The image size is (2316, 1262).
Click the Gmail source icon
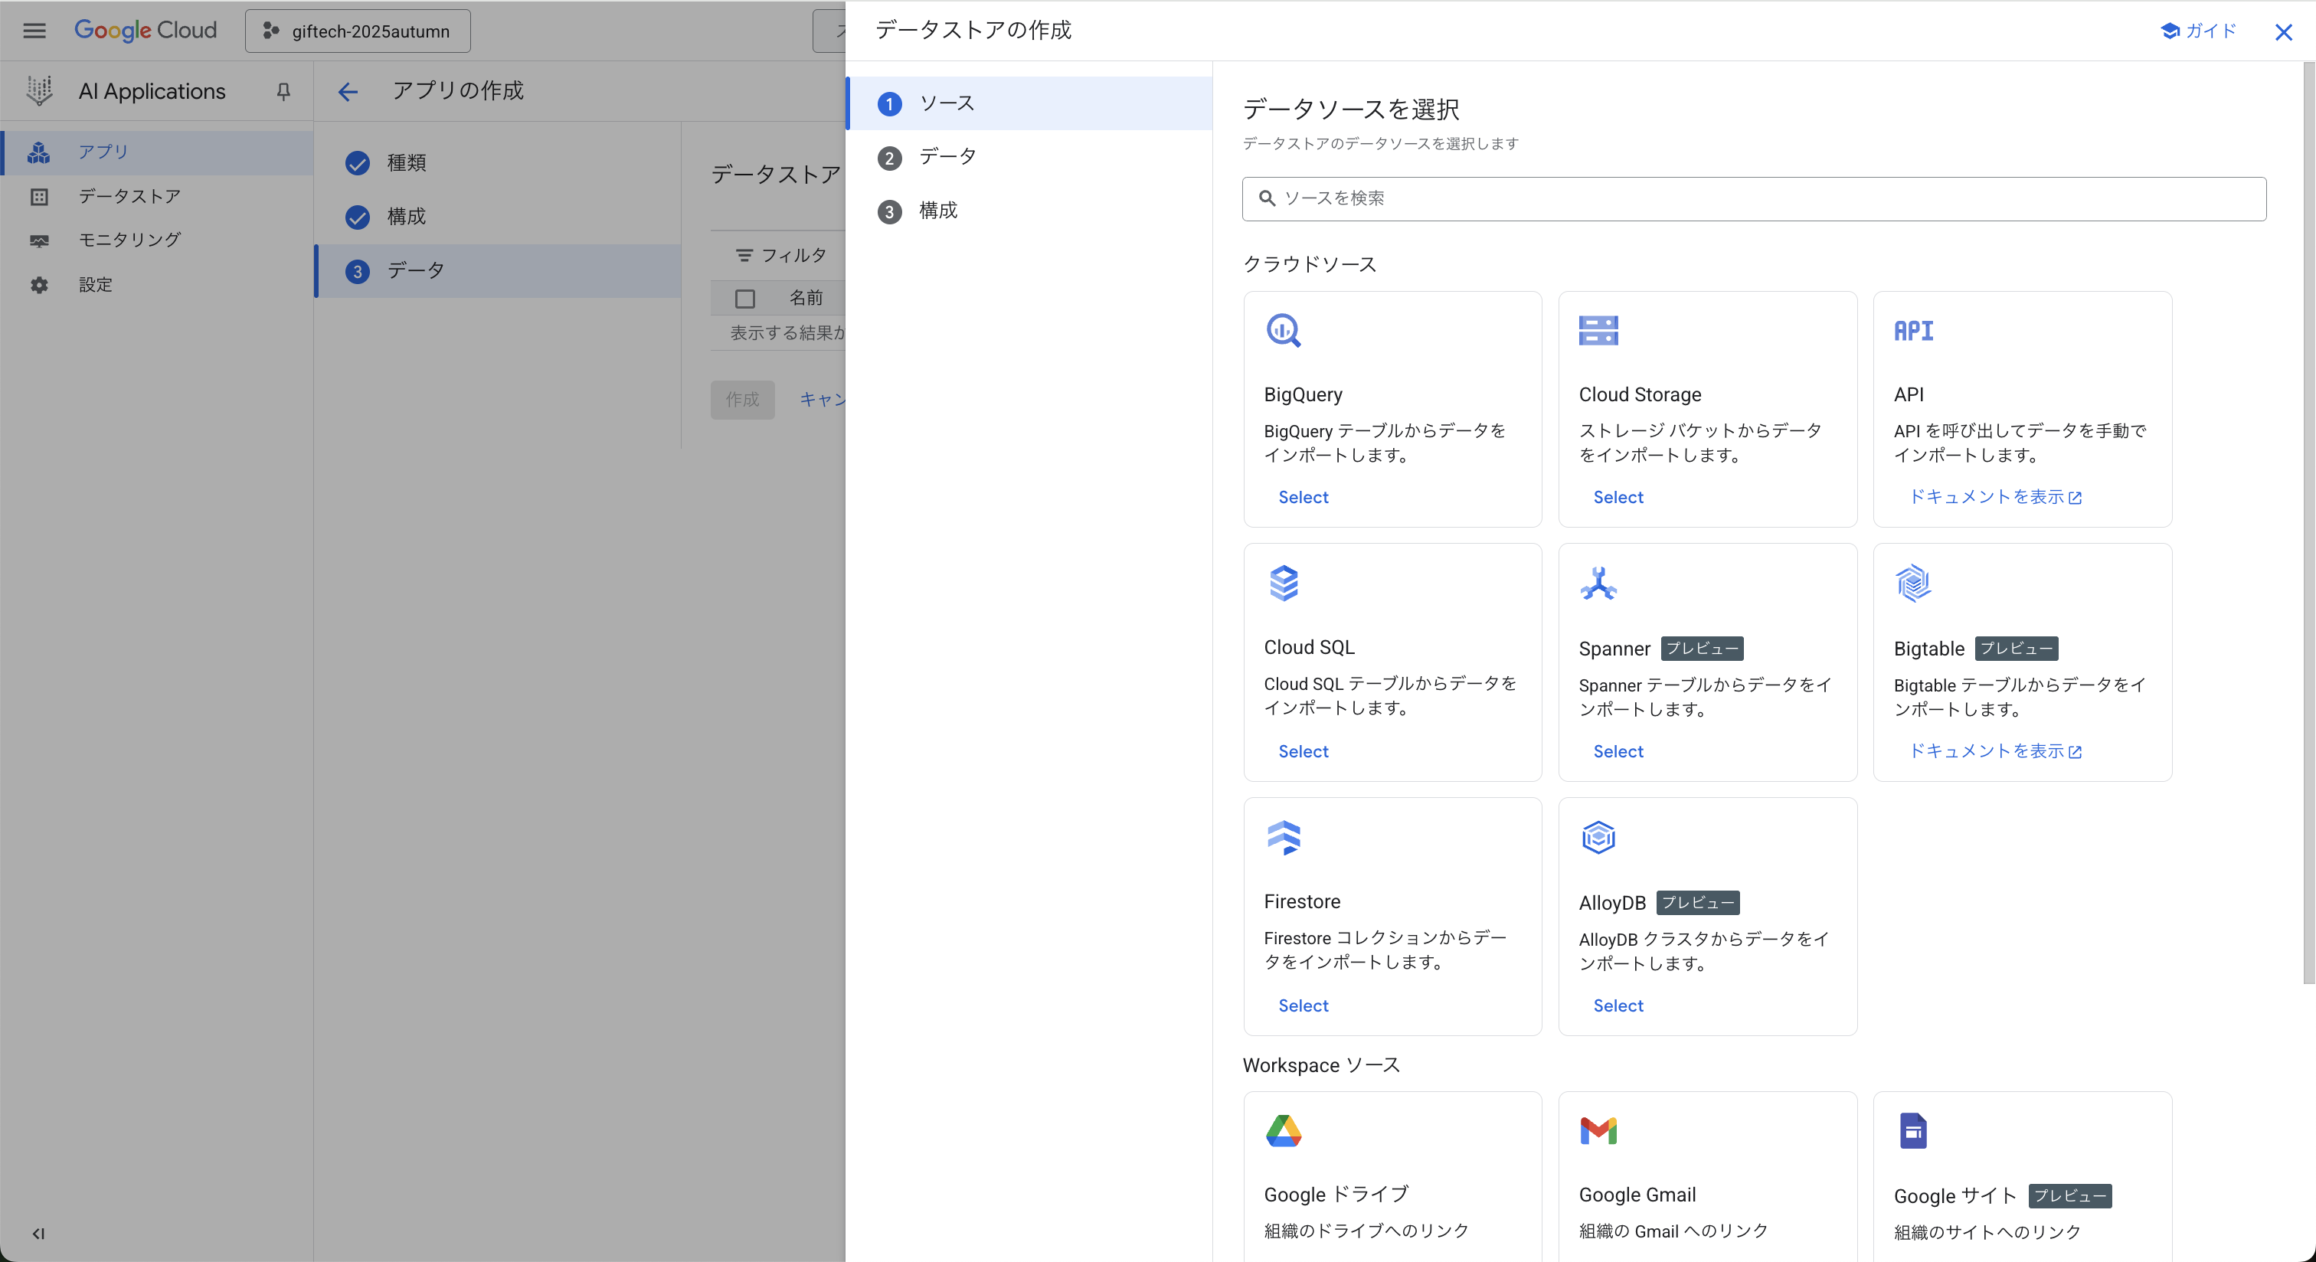[x=1599, y=1131]
